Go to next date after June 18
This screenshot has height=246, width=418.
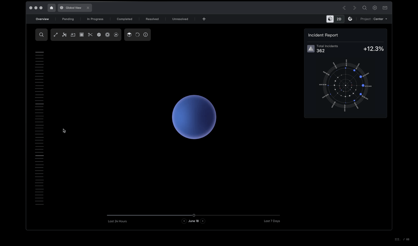[x=203, y=221]
